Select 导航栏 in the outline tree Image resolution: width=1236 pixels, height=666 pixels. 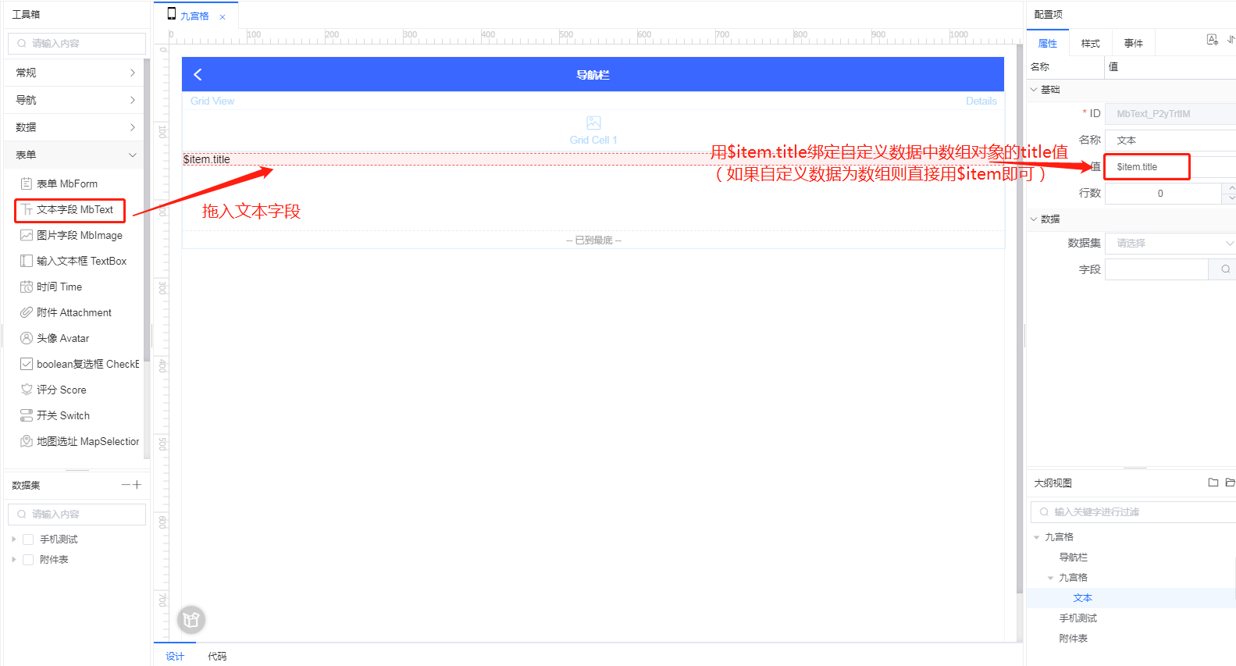1073,557
